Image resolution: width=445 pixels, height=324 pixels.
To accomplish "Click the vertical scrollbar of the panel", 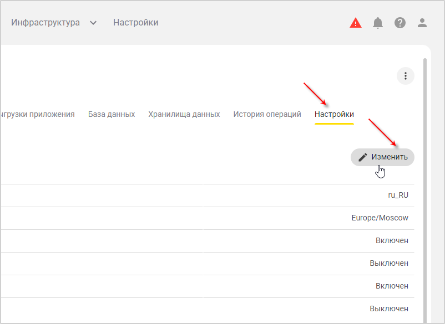I will tap(425, 190).
